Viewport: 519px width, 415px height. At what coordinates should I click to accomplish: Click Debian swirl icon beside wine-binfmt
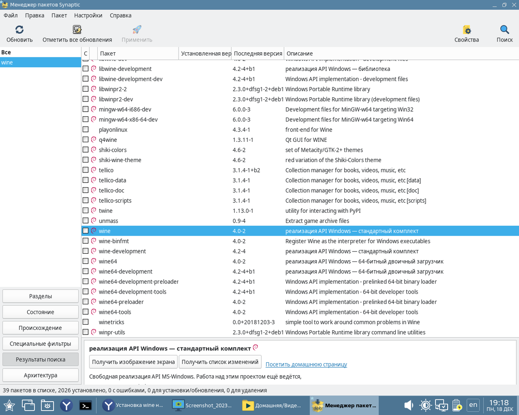point(93,241)
